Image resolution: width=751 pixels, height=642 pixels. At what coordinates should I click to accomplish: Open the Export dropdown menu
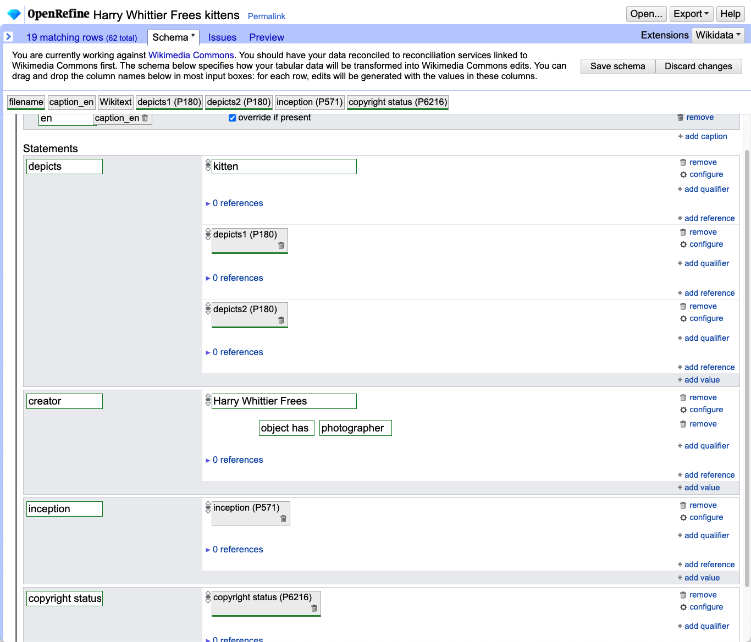(x=691, y=14)
